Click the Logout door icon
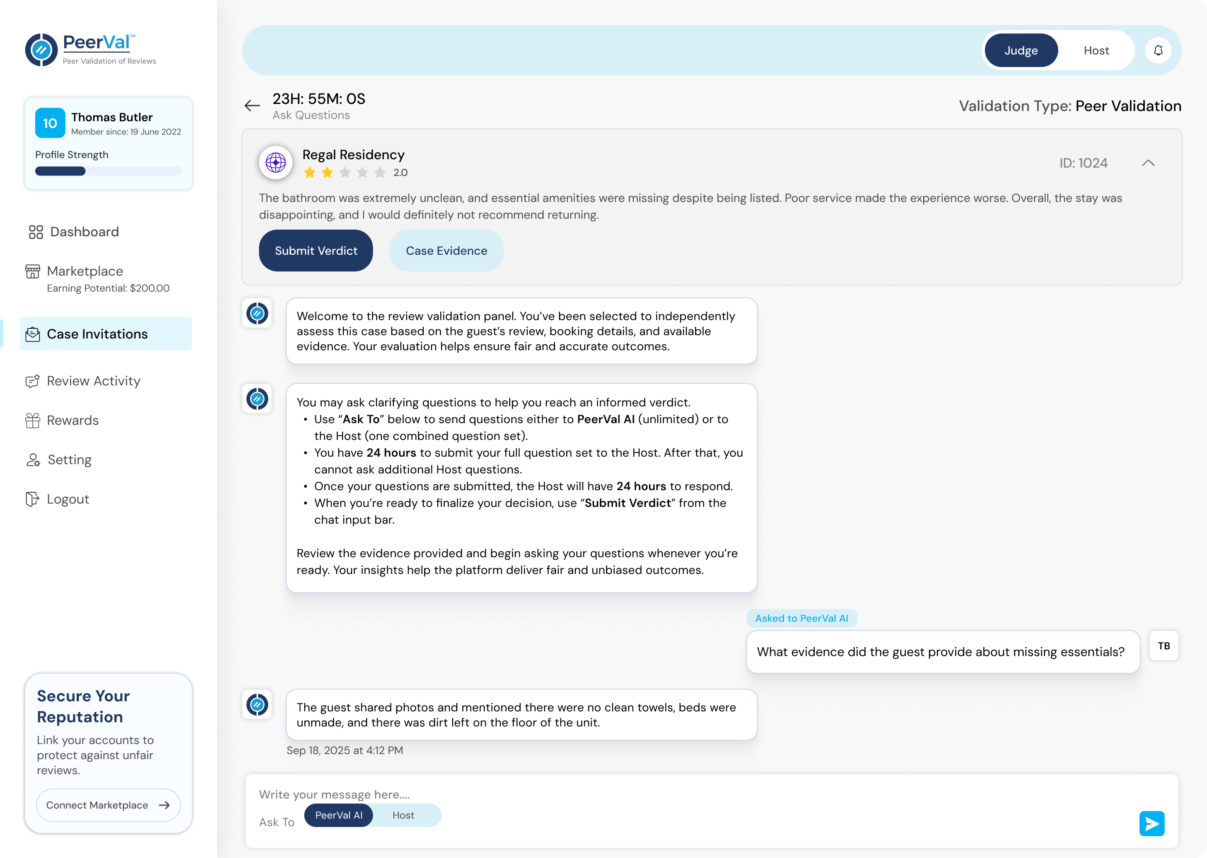Screen dimensions: 1207x858 tap(33, 499)
